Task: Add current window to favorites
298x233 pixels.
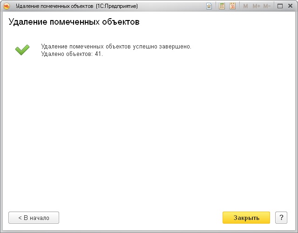Action: pos(209,6)
